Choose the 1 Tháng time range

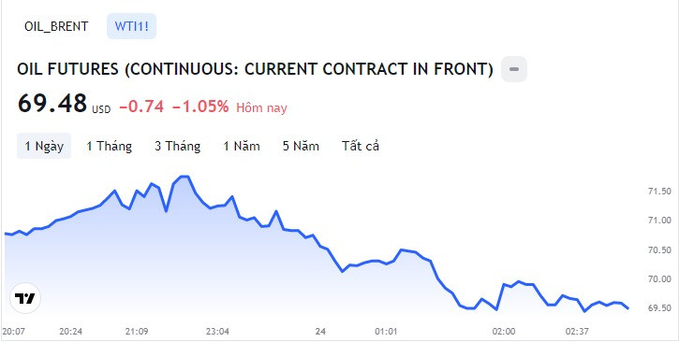pos(110,146)
